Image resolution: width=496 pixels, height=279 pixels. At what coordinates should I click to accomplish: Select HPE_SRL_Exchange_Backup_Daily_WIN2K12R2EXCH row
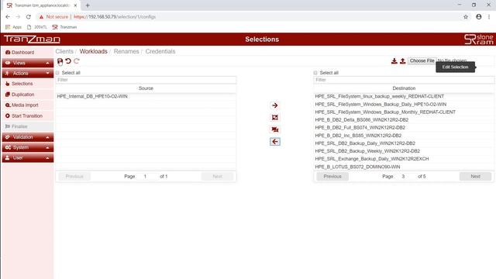(404, 159)
